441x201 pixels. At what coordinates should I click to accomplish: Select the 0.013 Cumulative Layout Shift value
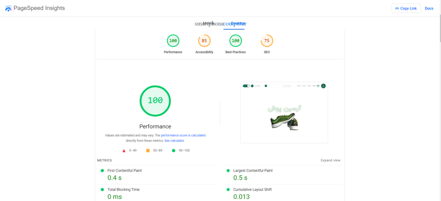pos(242,197)
